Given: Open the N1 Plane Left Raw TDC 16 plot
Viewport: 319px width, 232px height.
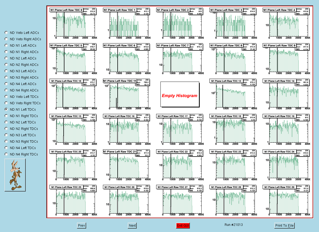Looking at the screenshot, I should [x=126, y=130].
